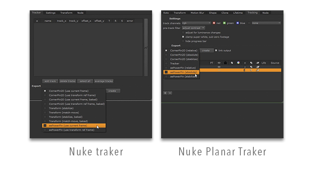This screenshot has height=181, width=315.
Task: Click the eye visibility column header icon
Action: (x=219, y=62)
